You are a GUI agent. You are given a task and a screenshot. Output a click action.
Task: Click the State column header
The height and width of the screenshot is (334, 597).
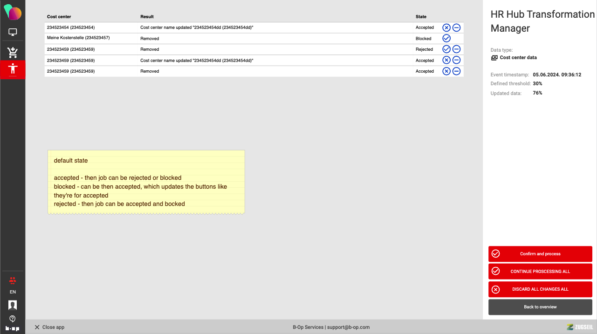point(421,17)
